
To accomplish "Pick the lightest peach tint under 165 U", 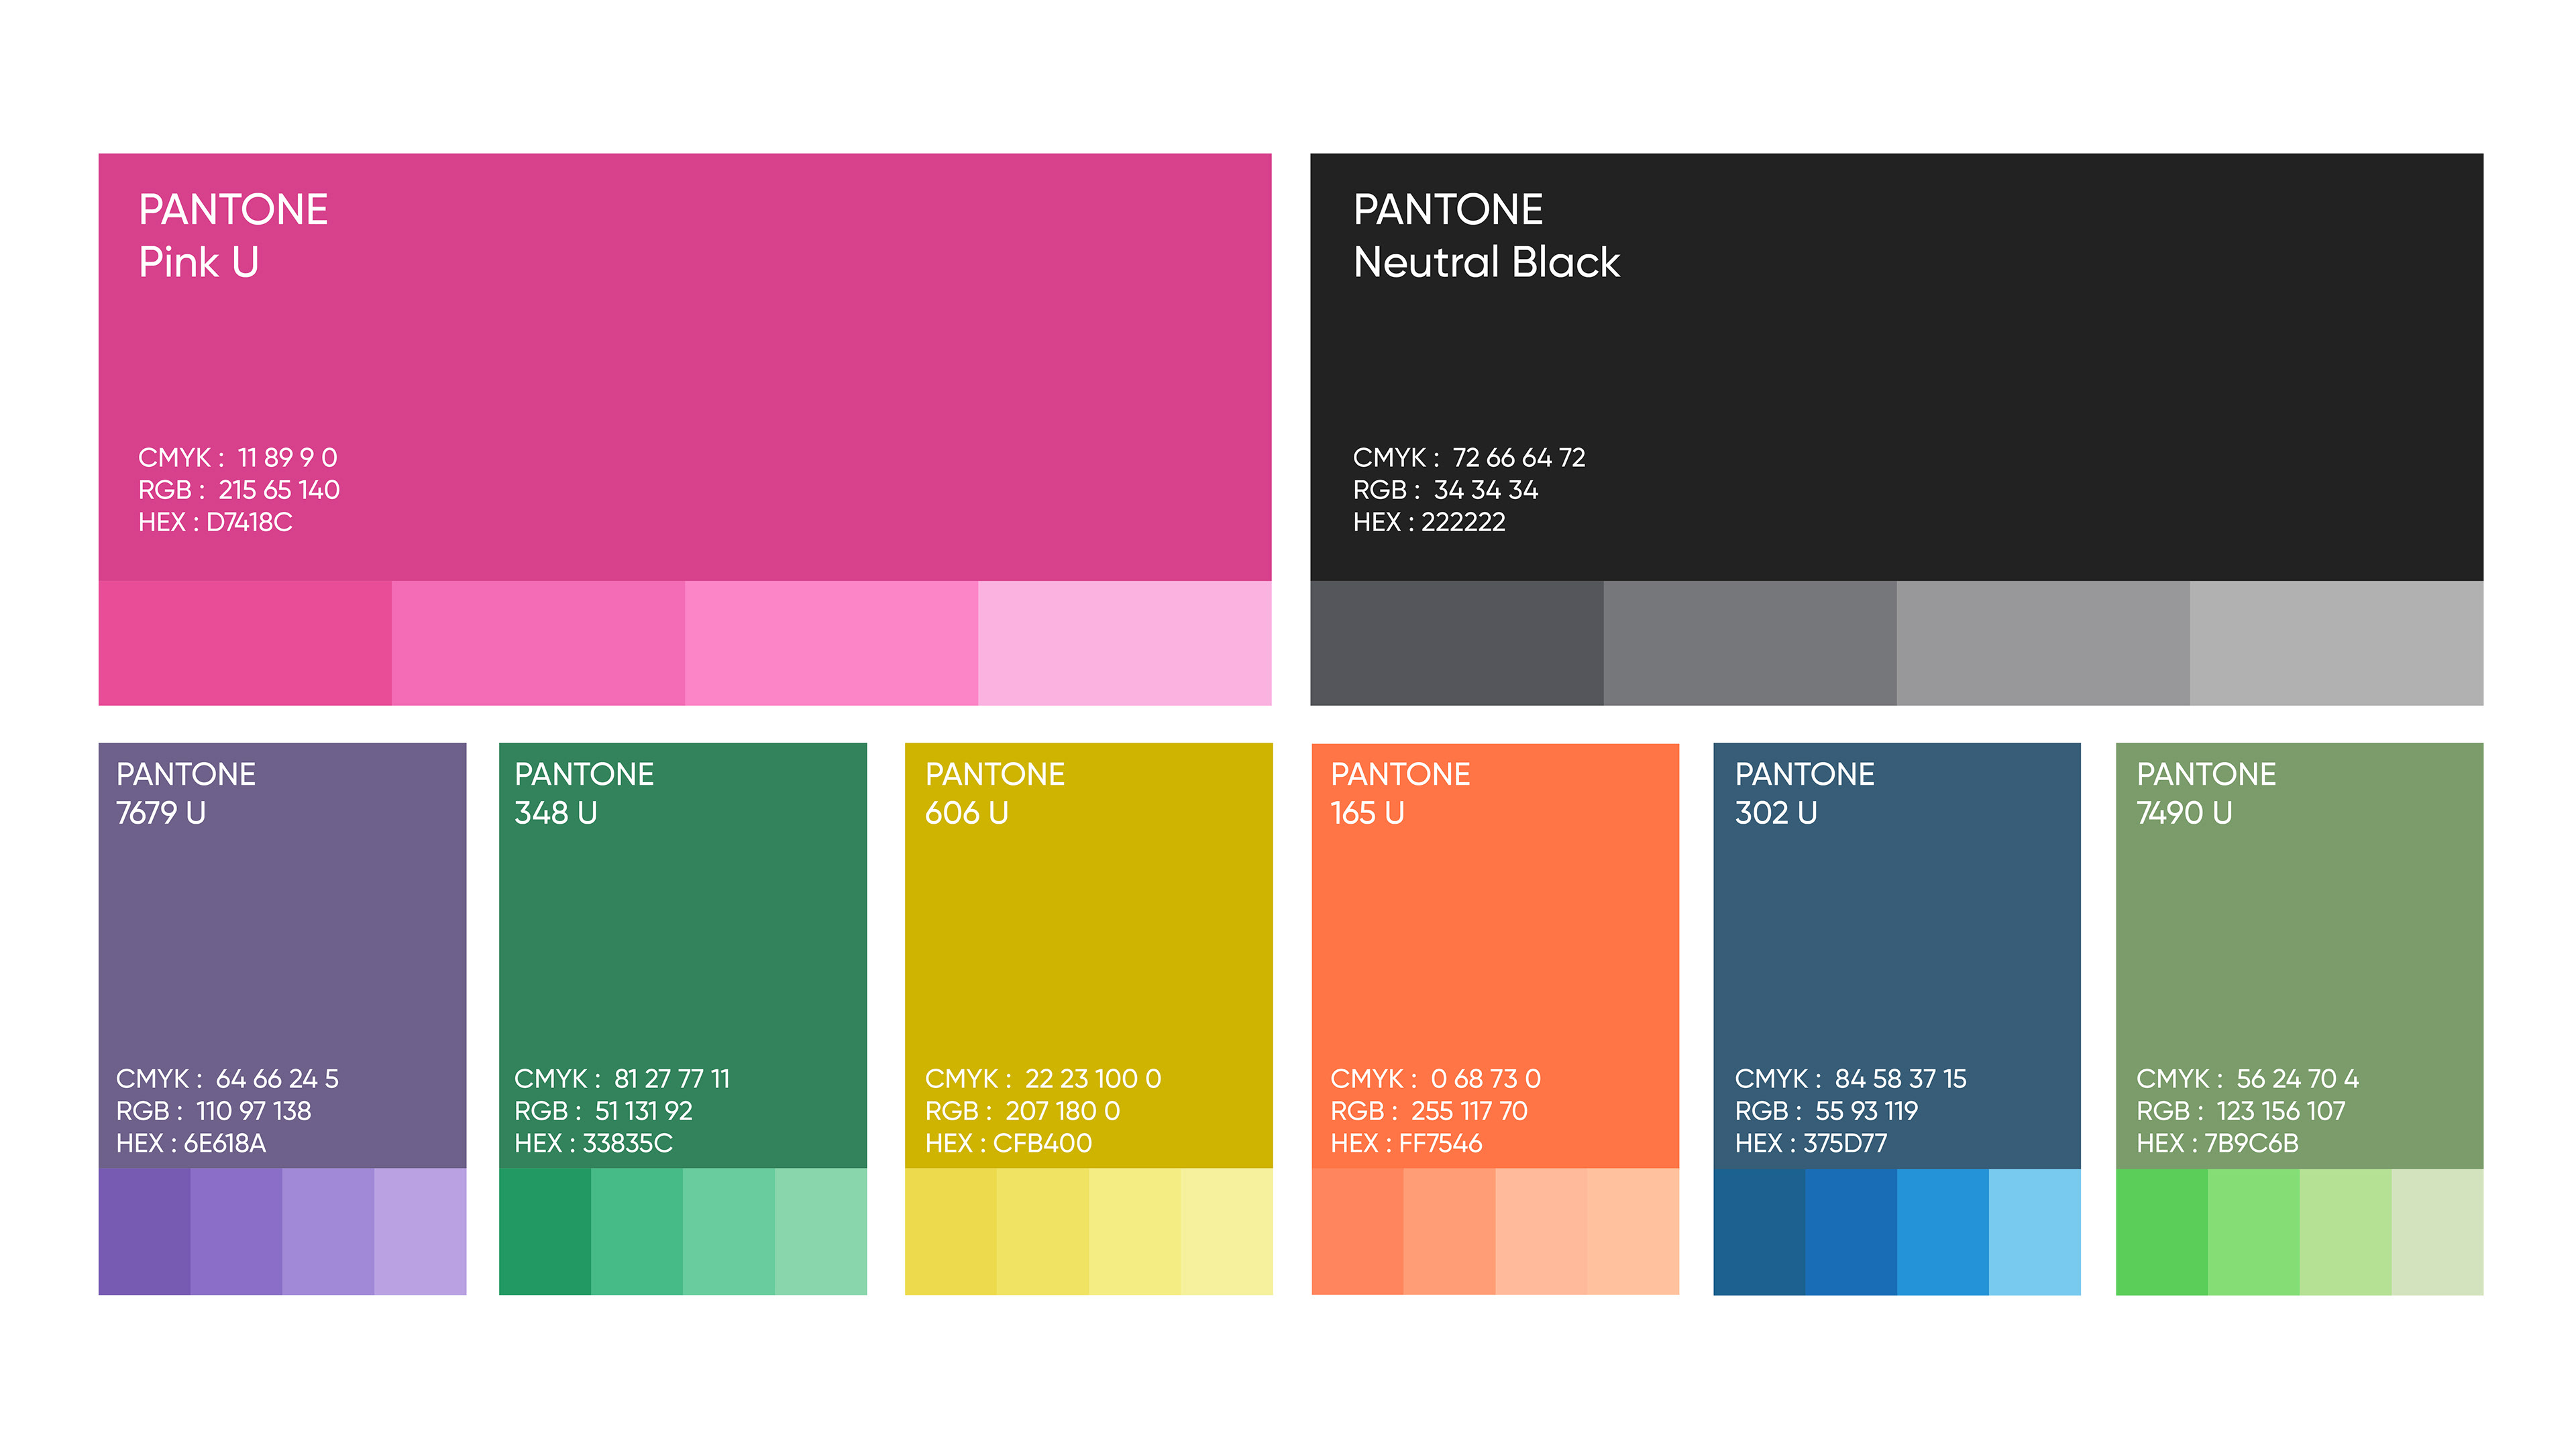I will click(x=1634, y=1231).
